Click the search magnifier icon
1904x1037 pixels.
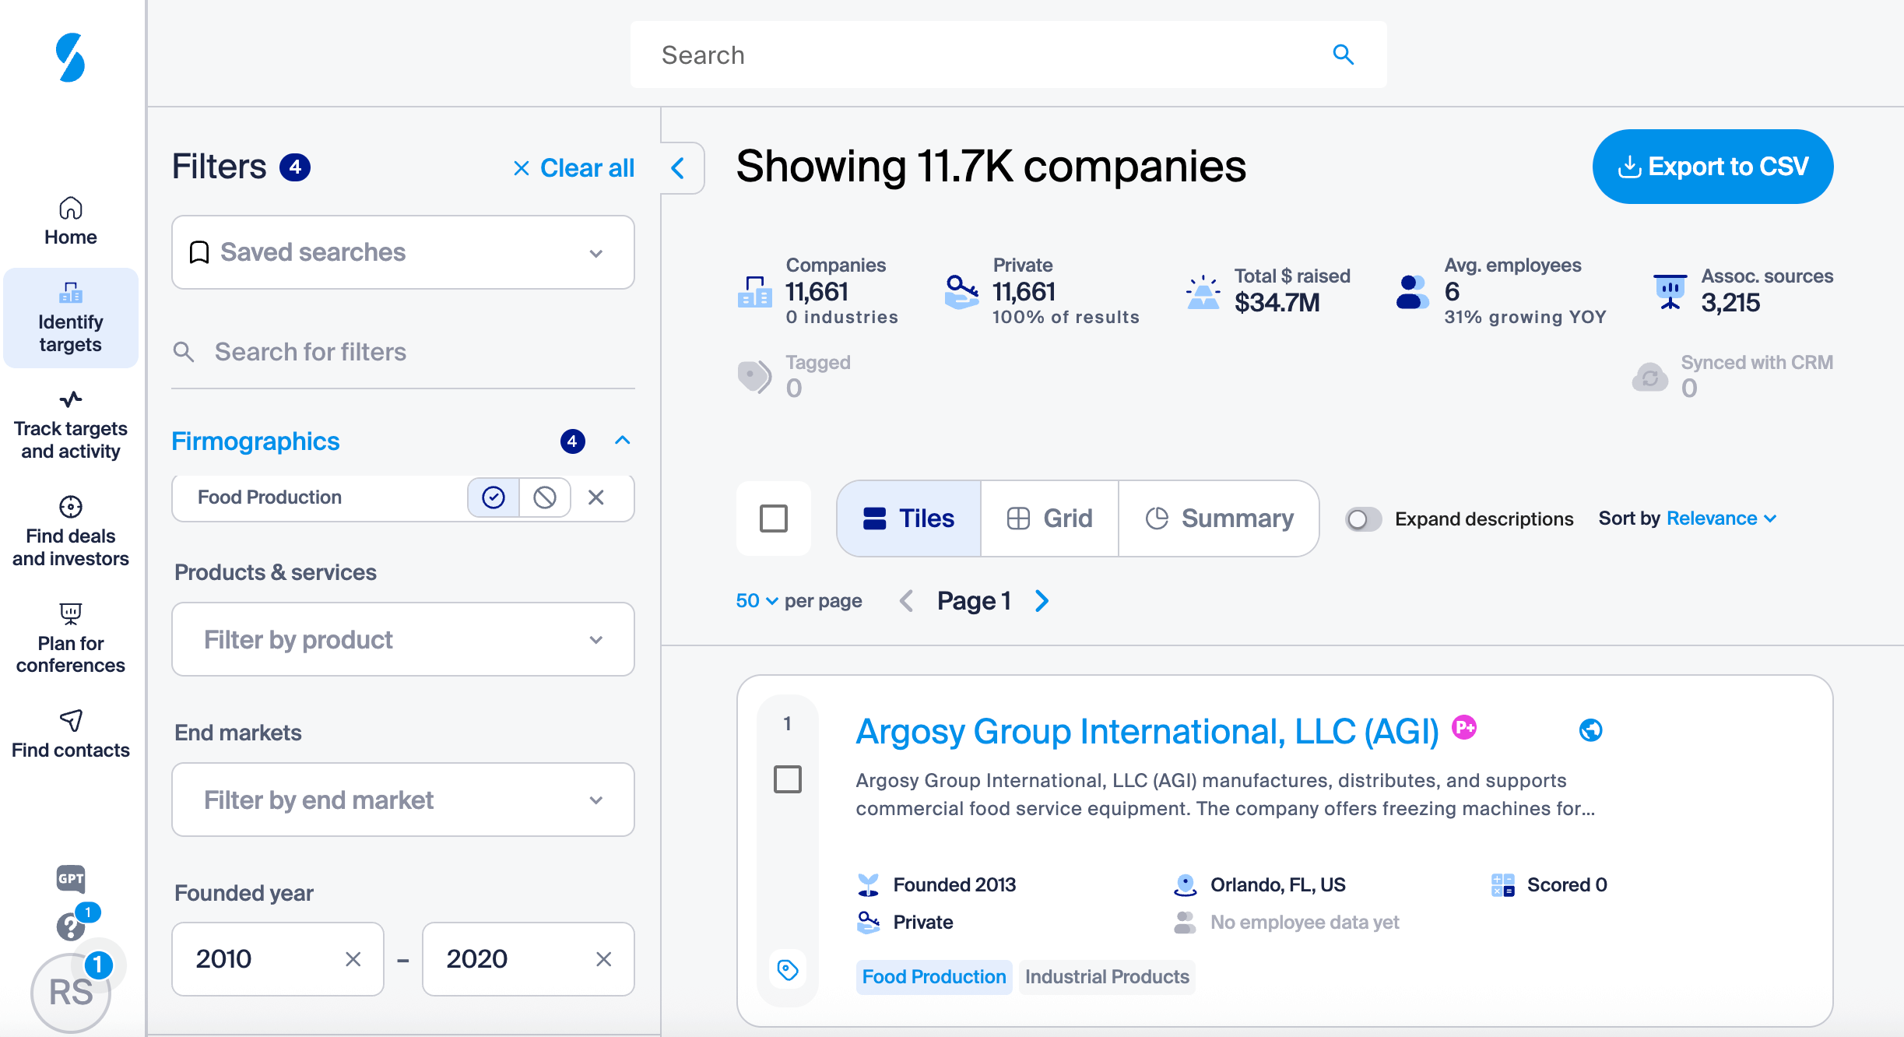[x=1343, y=54]
